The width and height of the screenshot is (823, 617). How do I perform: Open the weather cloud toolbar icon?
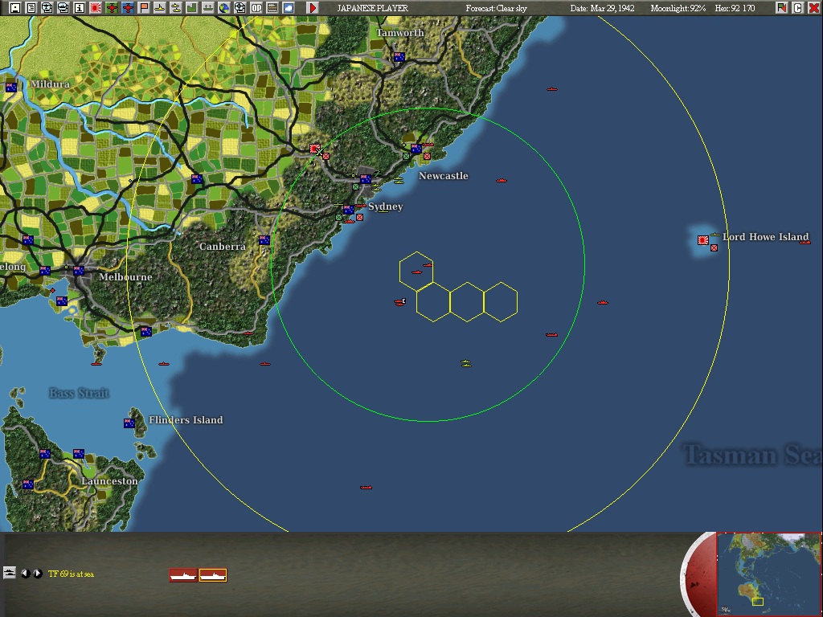pos(289,7)
